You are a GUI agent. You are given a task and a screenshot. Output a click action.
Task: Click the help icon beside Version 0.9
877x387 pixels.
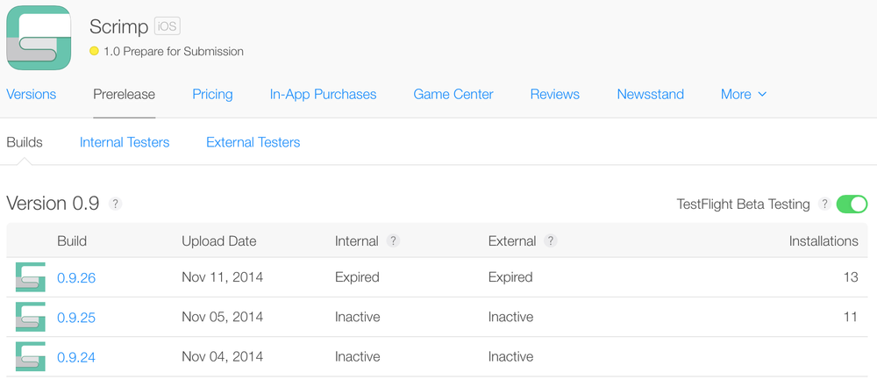115,204
